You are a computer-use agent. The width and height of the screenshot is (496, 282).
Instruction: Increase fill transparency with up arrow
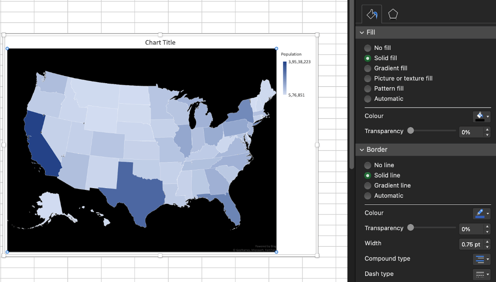(x=487, y=130)
